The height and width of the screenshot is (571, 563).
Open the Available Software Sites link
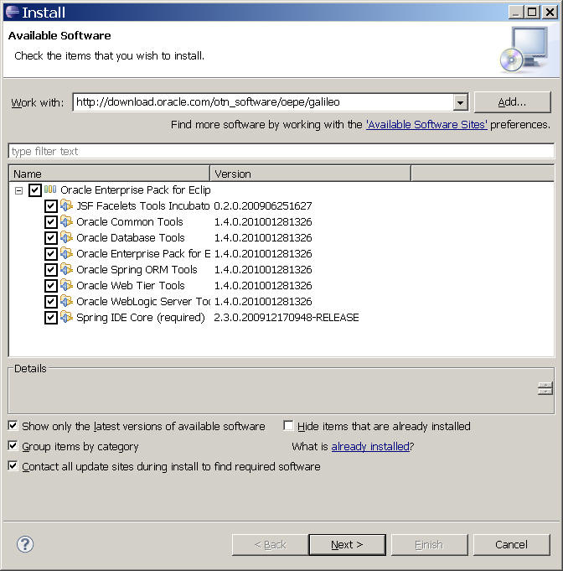[x=426, y=125]
